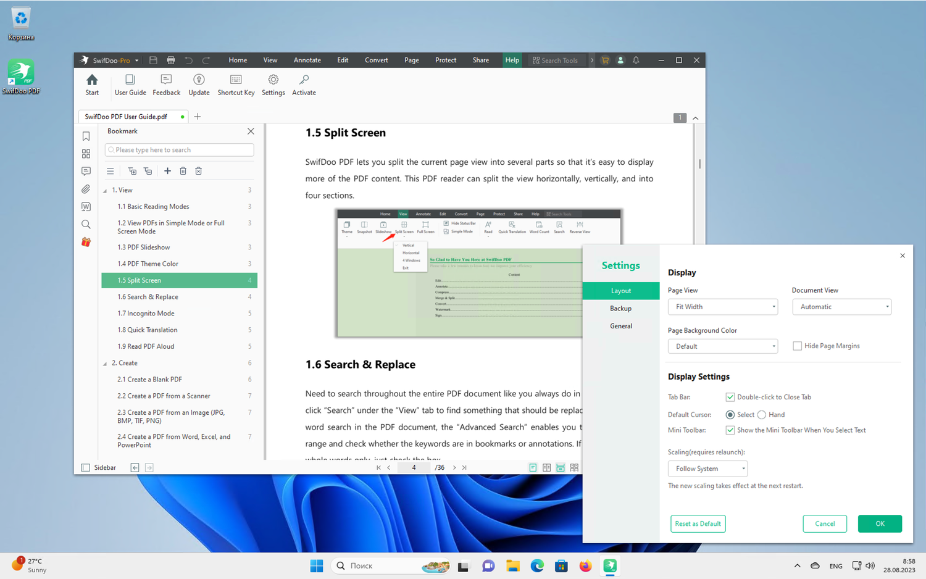
Task: Open the Page View dropdown showing Fit Width
Action: click(723, 307)
